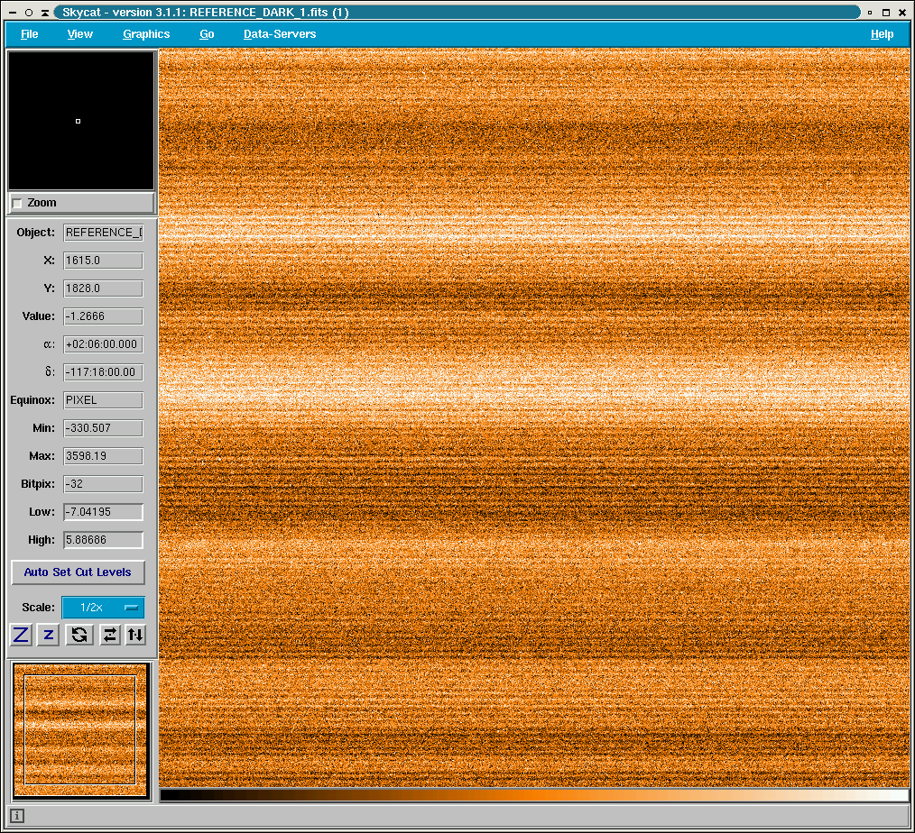Click the large Z zoom-in button
915x833 pixels.
(x=22, y=635)
